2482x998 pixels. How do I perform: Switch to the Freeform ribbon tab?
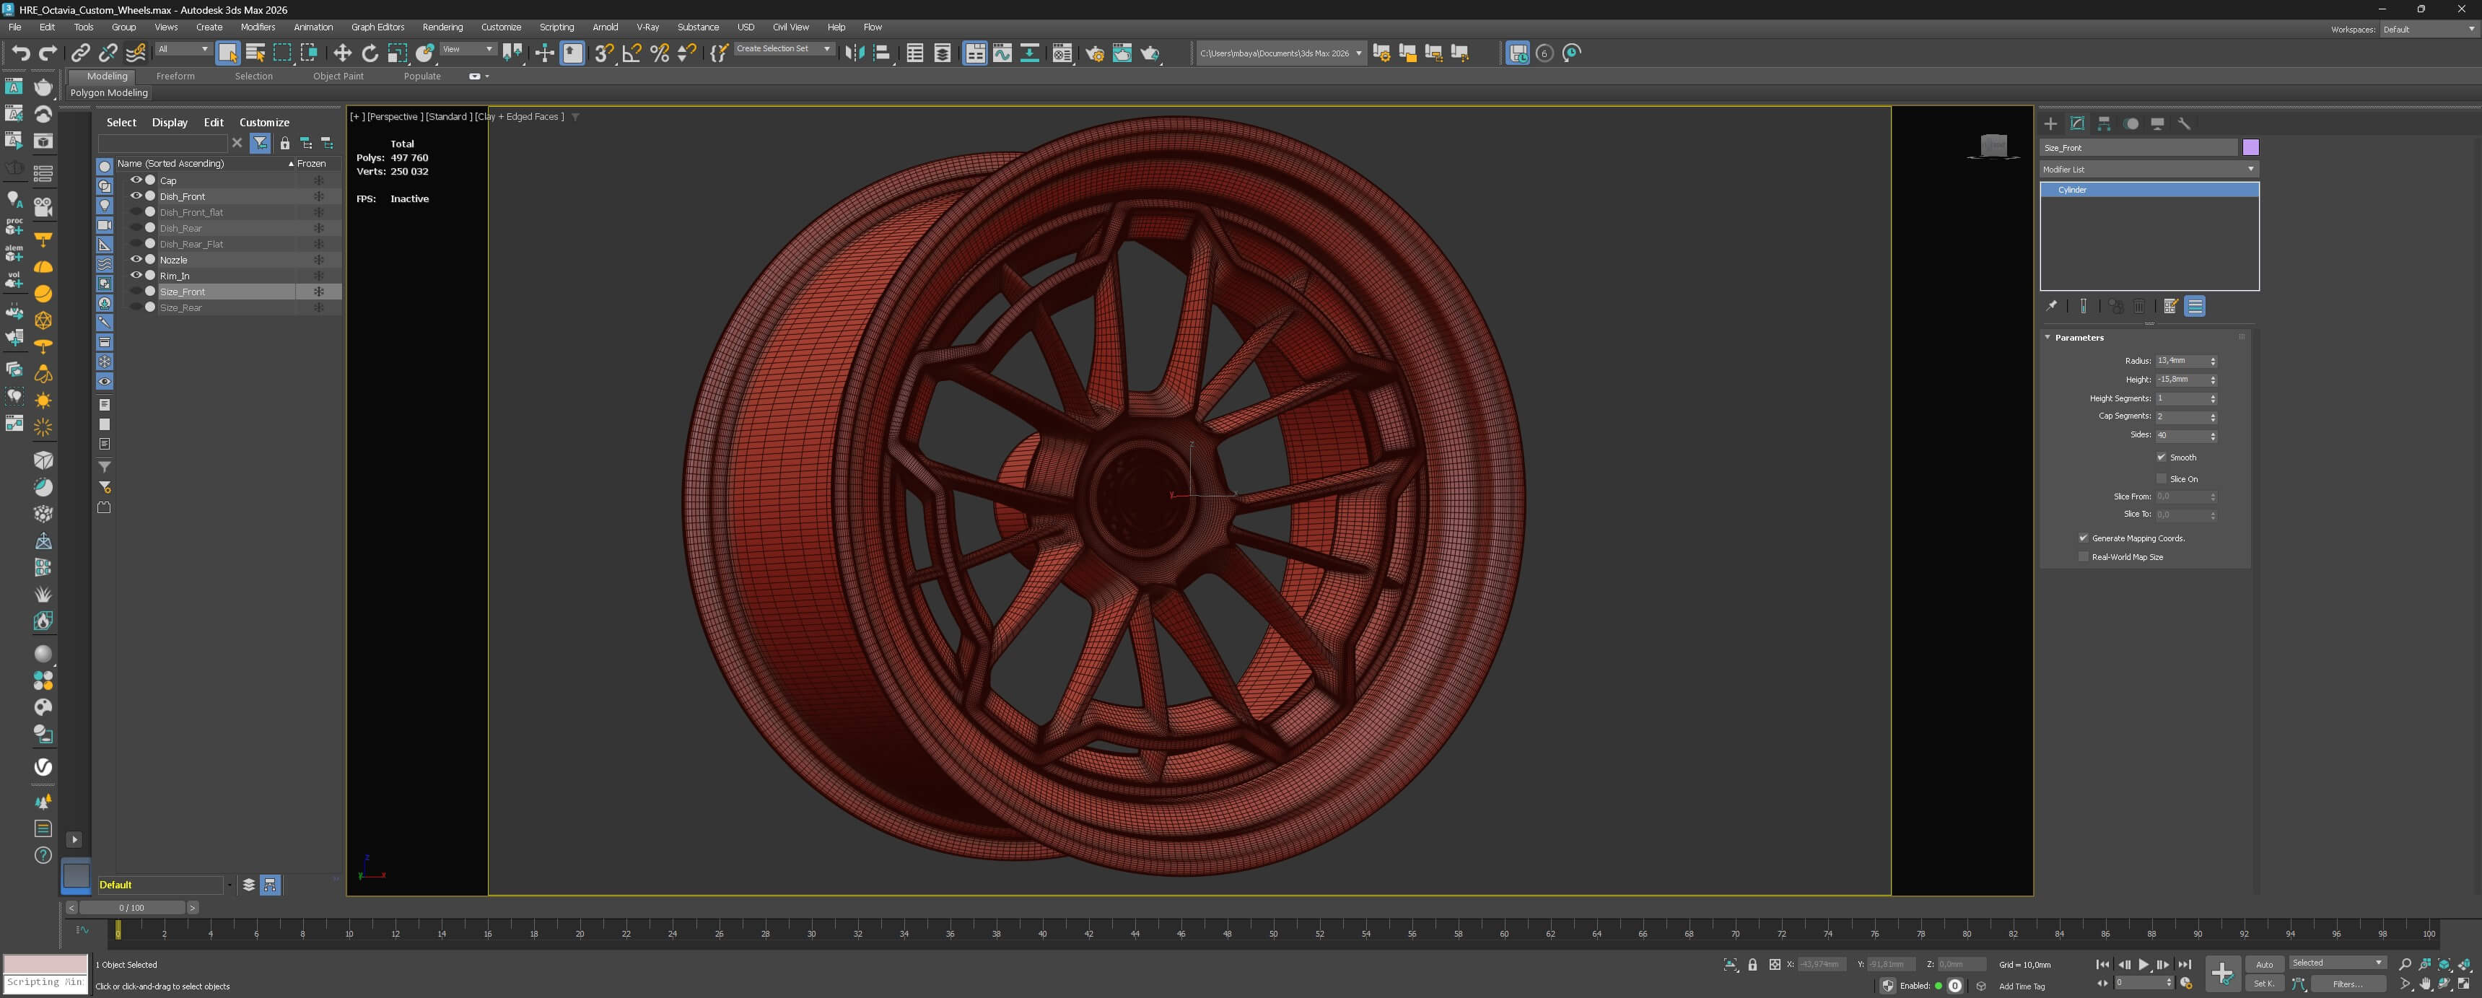click(x=175, y=76)
